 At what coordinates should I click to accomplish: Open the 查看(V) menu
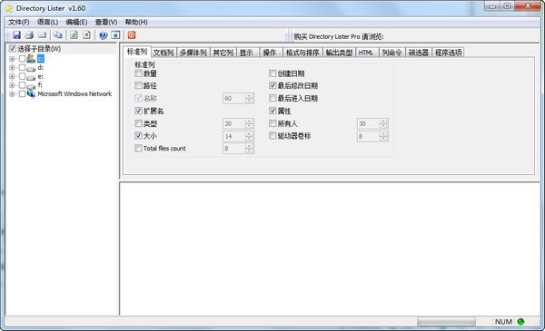pos(106,22)
